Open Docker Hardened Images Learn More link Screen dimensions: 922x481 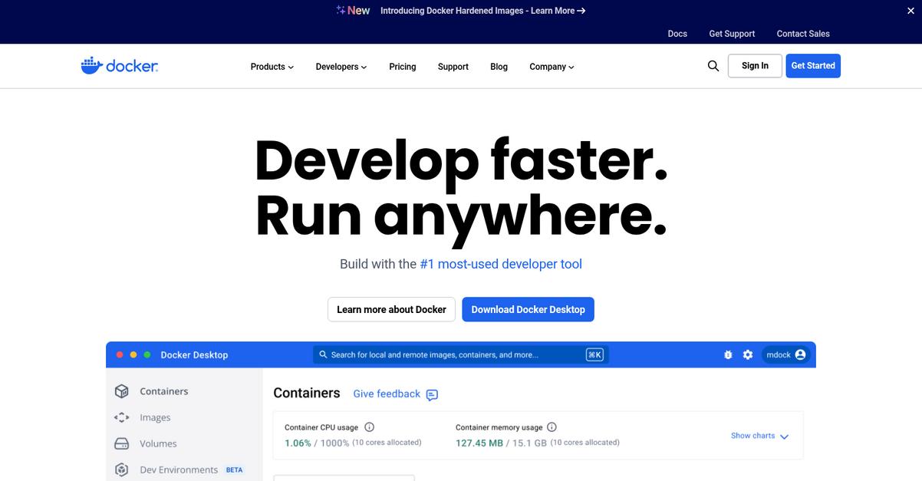pos(483,11)
